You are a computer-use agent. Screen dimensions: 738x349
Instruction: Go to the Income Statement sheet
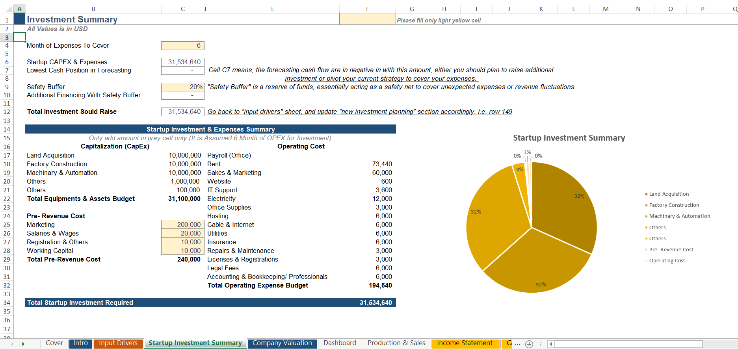pos(465,343)
